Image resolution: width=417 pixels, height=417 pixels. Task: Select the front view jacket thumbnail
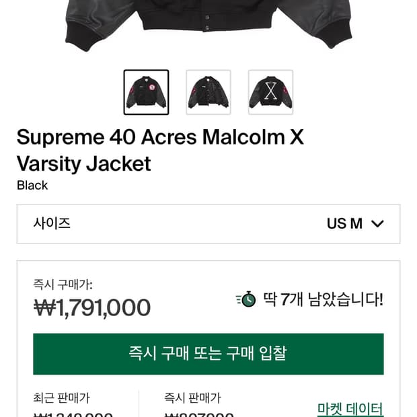coord(146,92)
